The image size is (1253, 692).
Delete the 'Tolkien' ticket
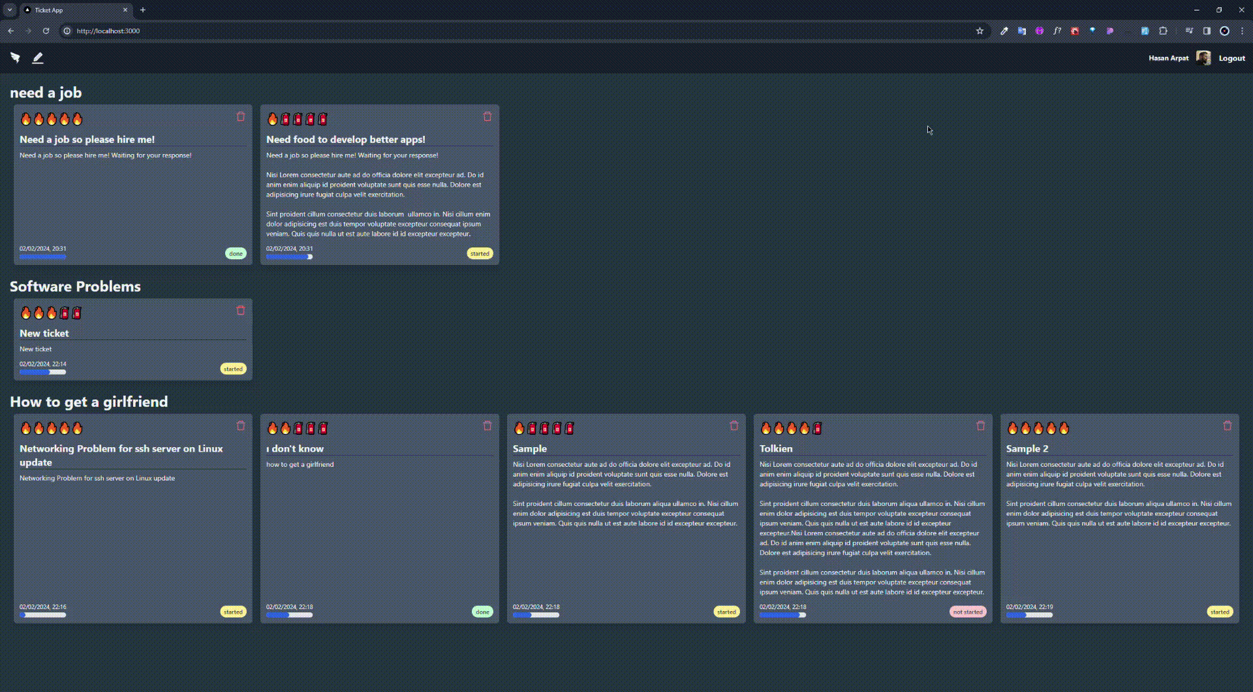click(980, 426)
